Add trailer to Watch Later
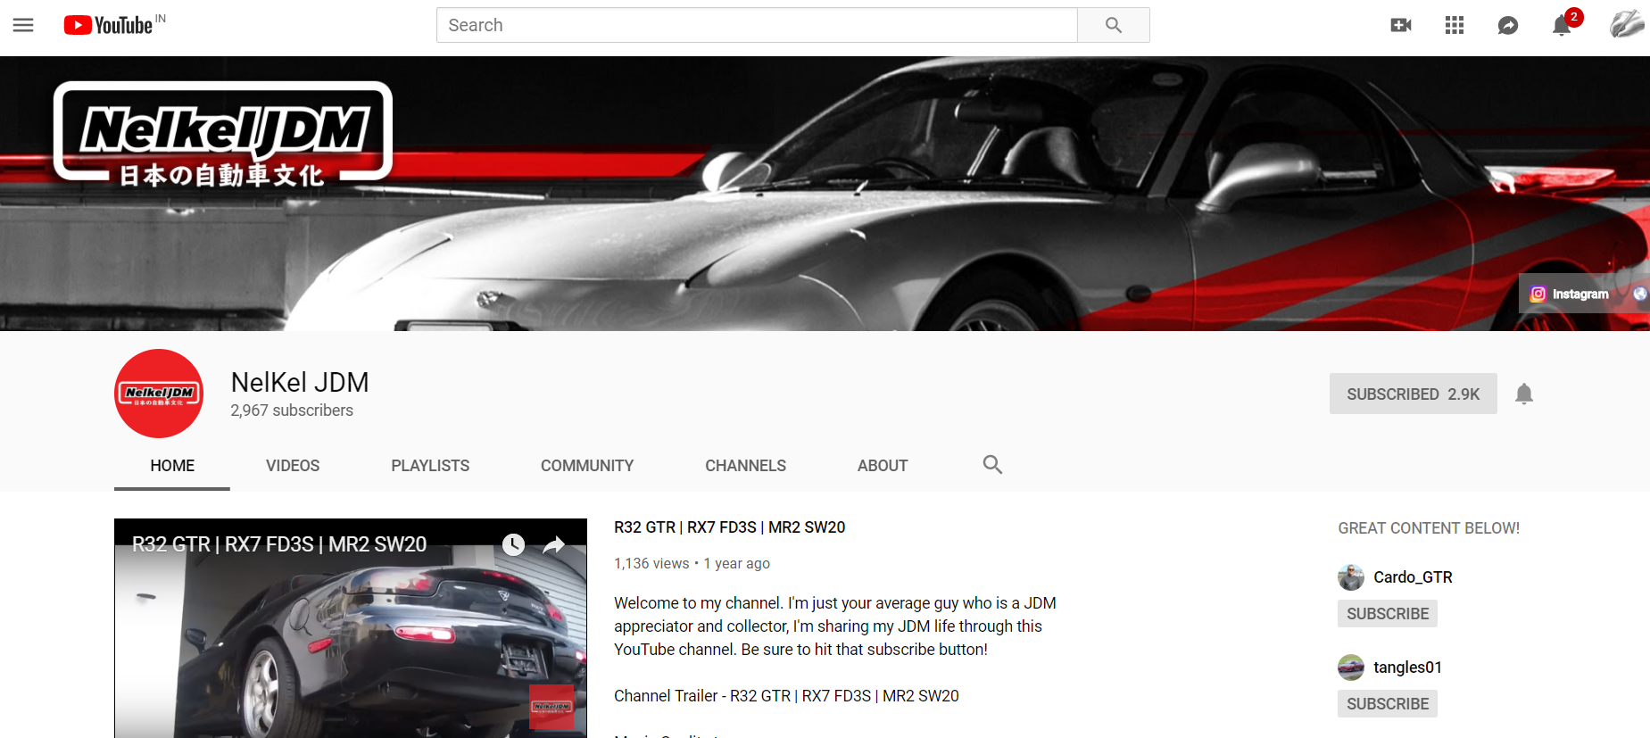Screen dimensions: 1650x738 [x=513, y=544]
